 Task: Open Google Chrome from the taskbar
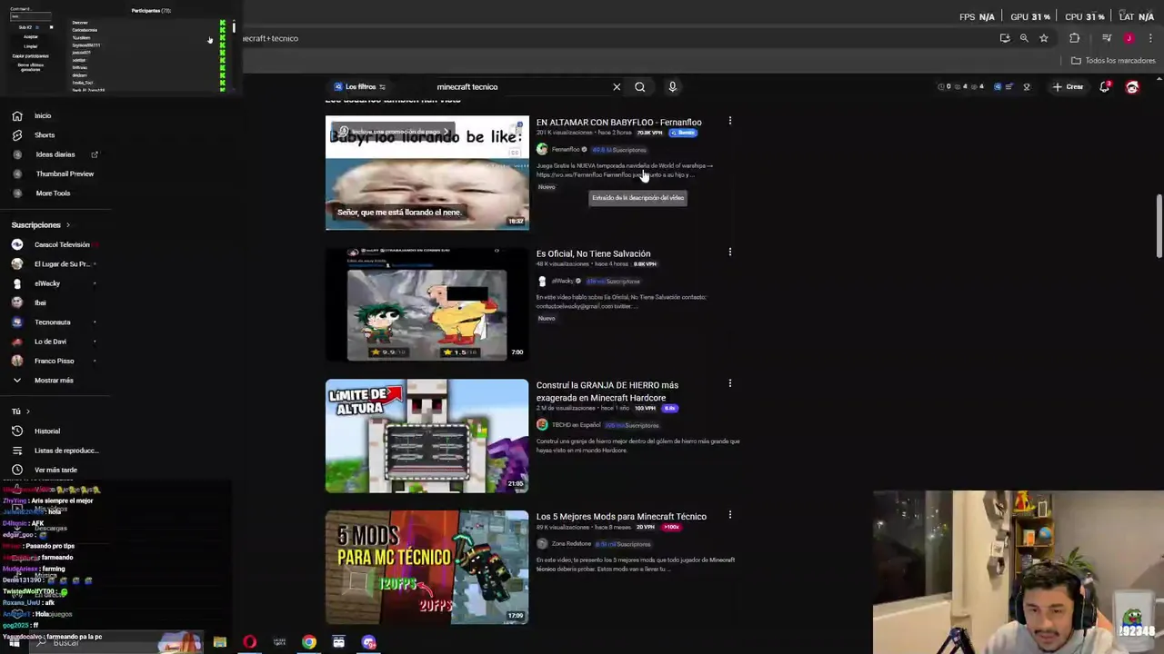coord(309,642)
